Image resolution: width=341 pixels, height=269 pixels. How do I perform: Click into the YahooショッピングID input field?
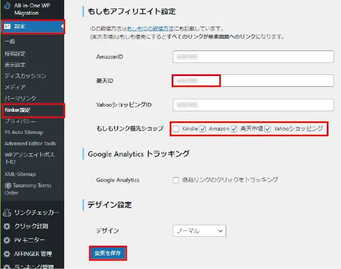[x=253, y=105]
